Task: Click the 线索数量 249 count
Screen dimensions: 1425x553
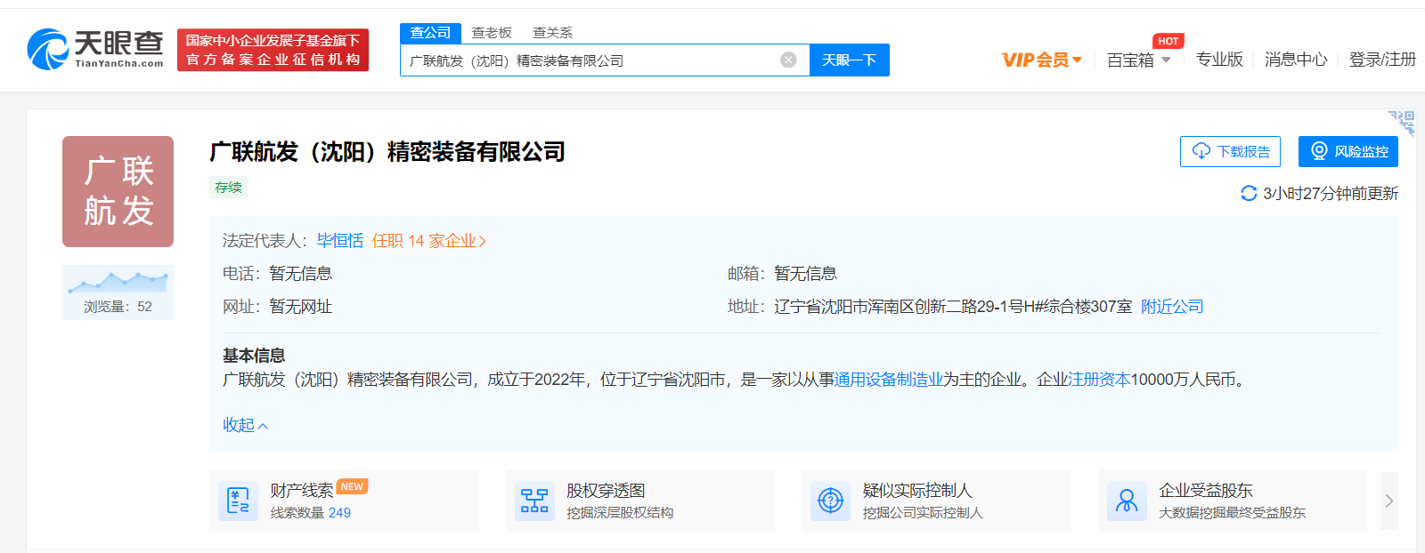Action: pos(311,513)
